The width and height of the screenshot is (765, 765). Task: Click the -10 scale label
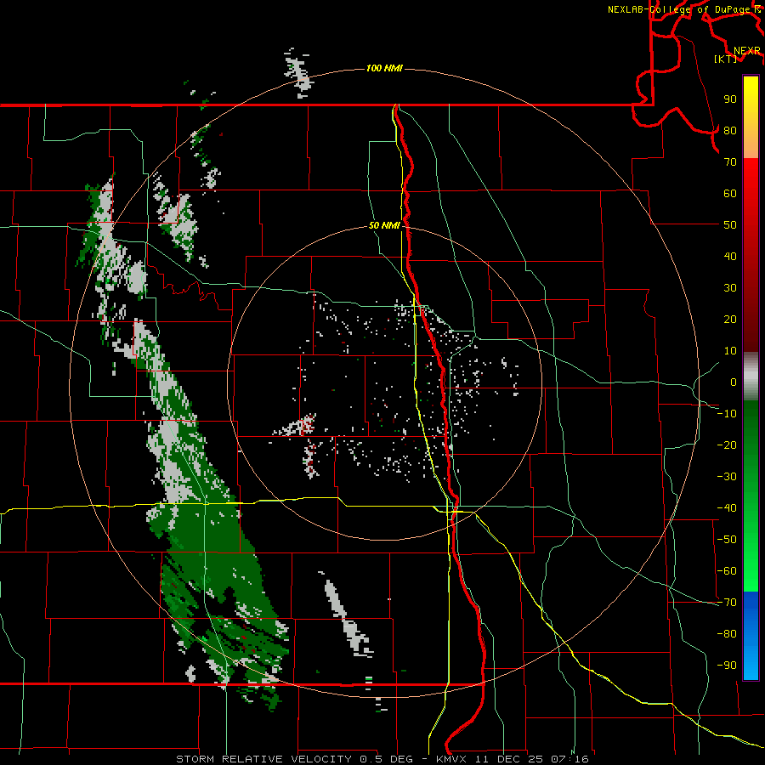(x=727, y=414)
